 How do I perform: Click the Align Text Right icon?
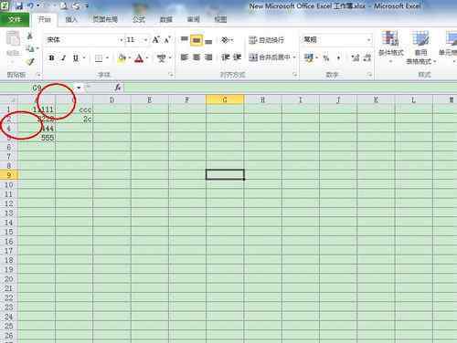point(208,57)
